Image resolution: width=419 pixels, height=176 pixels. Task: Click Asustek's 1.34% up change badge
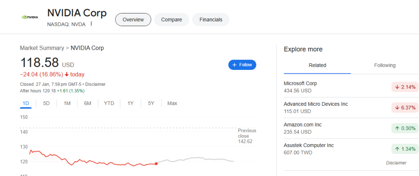pos(405,149)
